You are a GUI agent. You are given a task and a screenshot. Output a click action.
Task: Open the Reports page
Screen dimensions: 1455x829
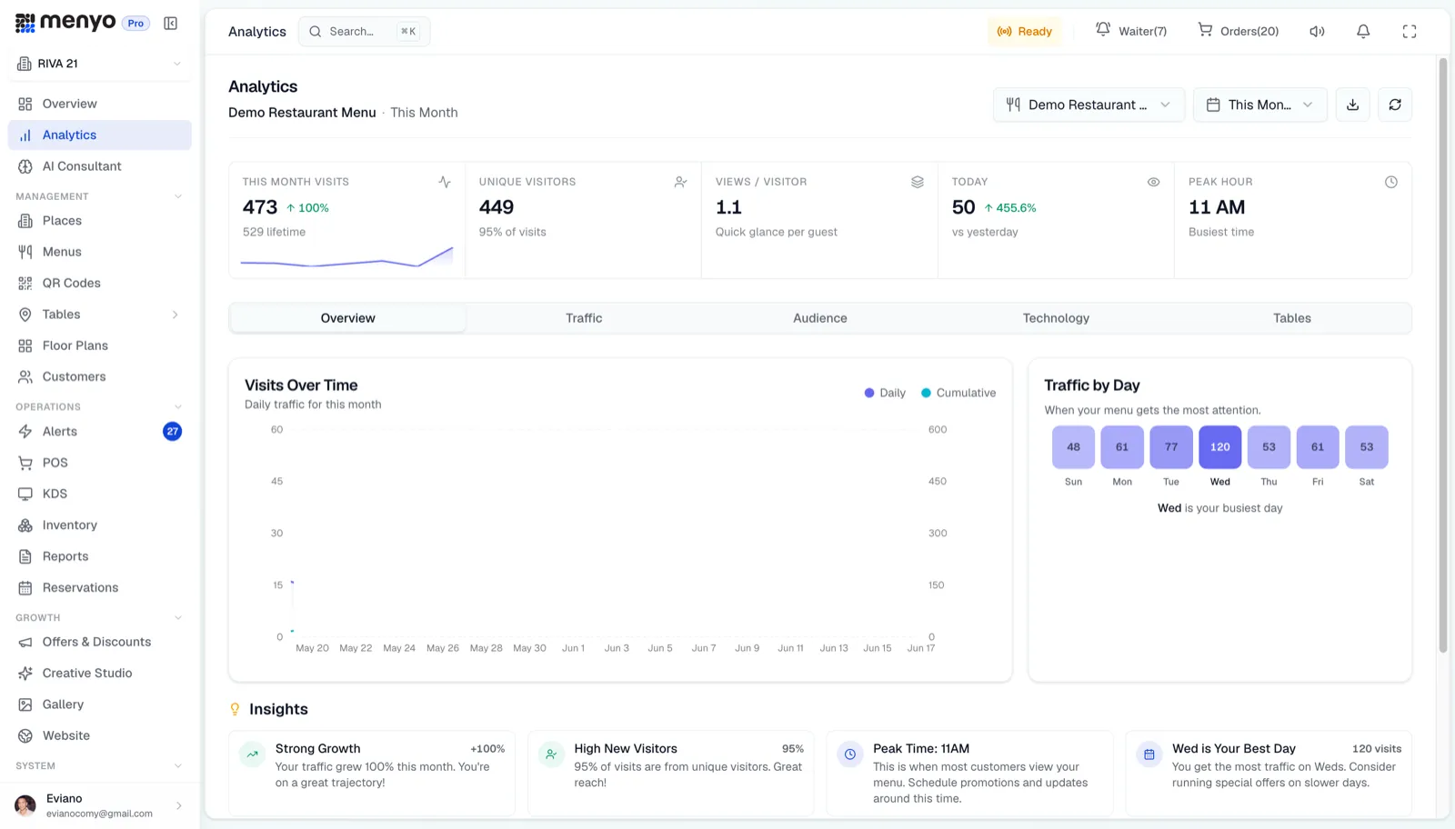tap(100, 556)
